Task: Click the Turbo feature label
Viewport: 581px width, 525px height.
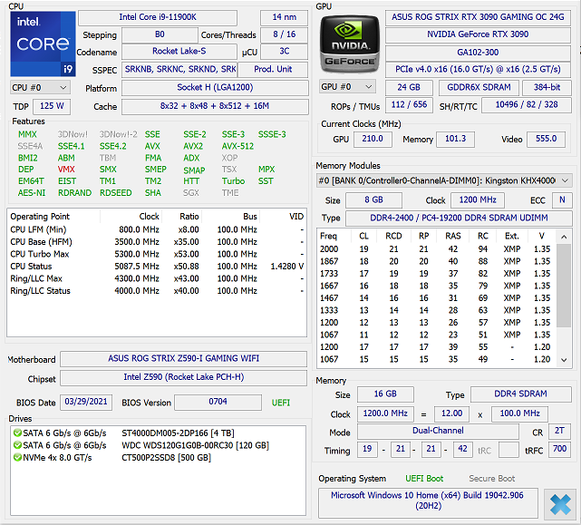Action: [x=234, y=181]
